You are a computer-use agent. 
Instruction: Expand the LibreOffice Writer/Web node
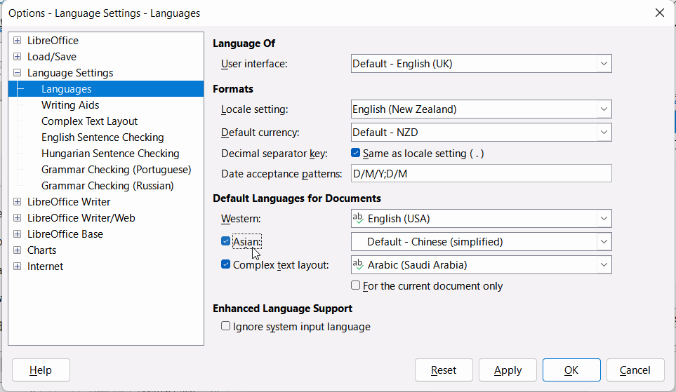tap(18, 218)
